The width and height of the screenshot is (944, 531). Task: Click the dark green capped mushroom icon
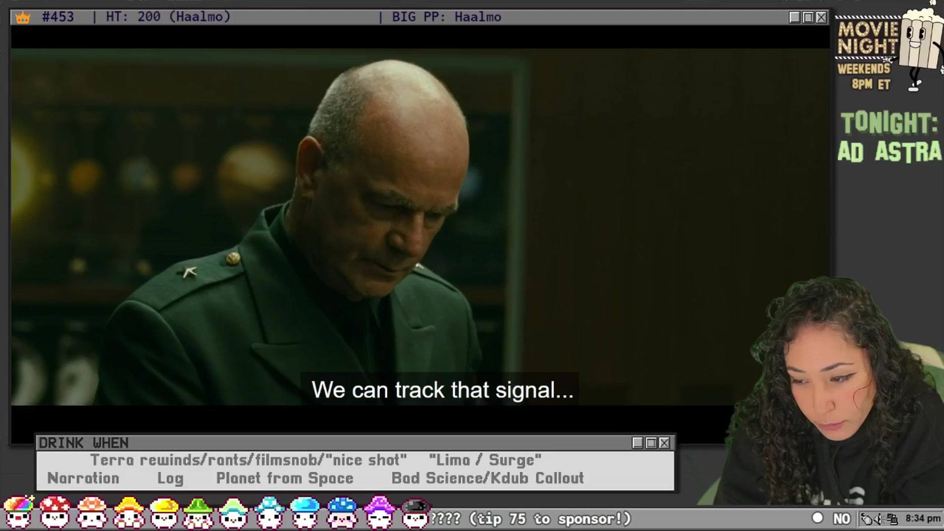coord(198,513)
